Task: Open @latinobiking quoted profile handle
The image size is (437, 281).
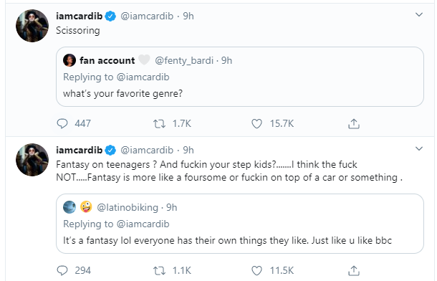Action: (128, 207)
